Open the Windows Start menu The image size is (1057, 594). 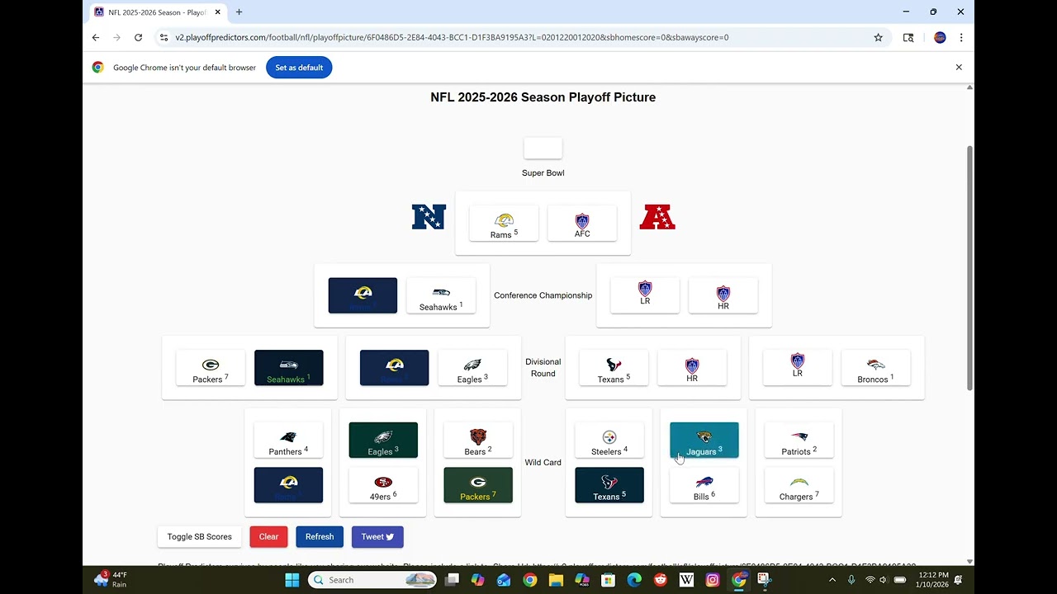tap(292, 580)
